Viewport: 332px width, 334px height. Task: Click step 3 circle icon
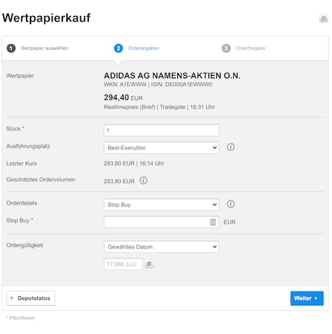pos(226,48)
